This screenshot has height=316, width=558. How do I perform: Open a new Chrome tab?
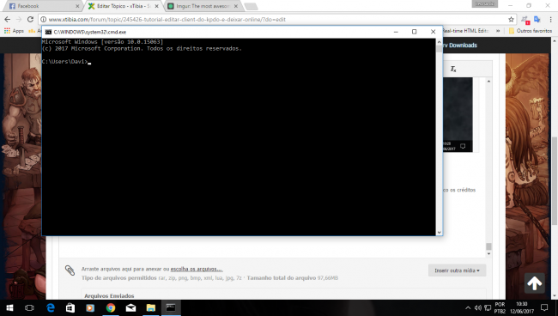coord(251,6)
